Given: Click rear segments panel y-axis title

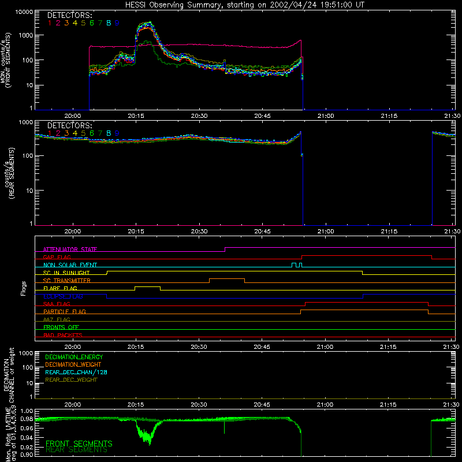Looking at the screenshot, I should coord(9,173).
